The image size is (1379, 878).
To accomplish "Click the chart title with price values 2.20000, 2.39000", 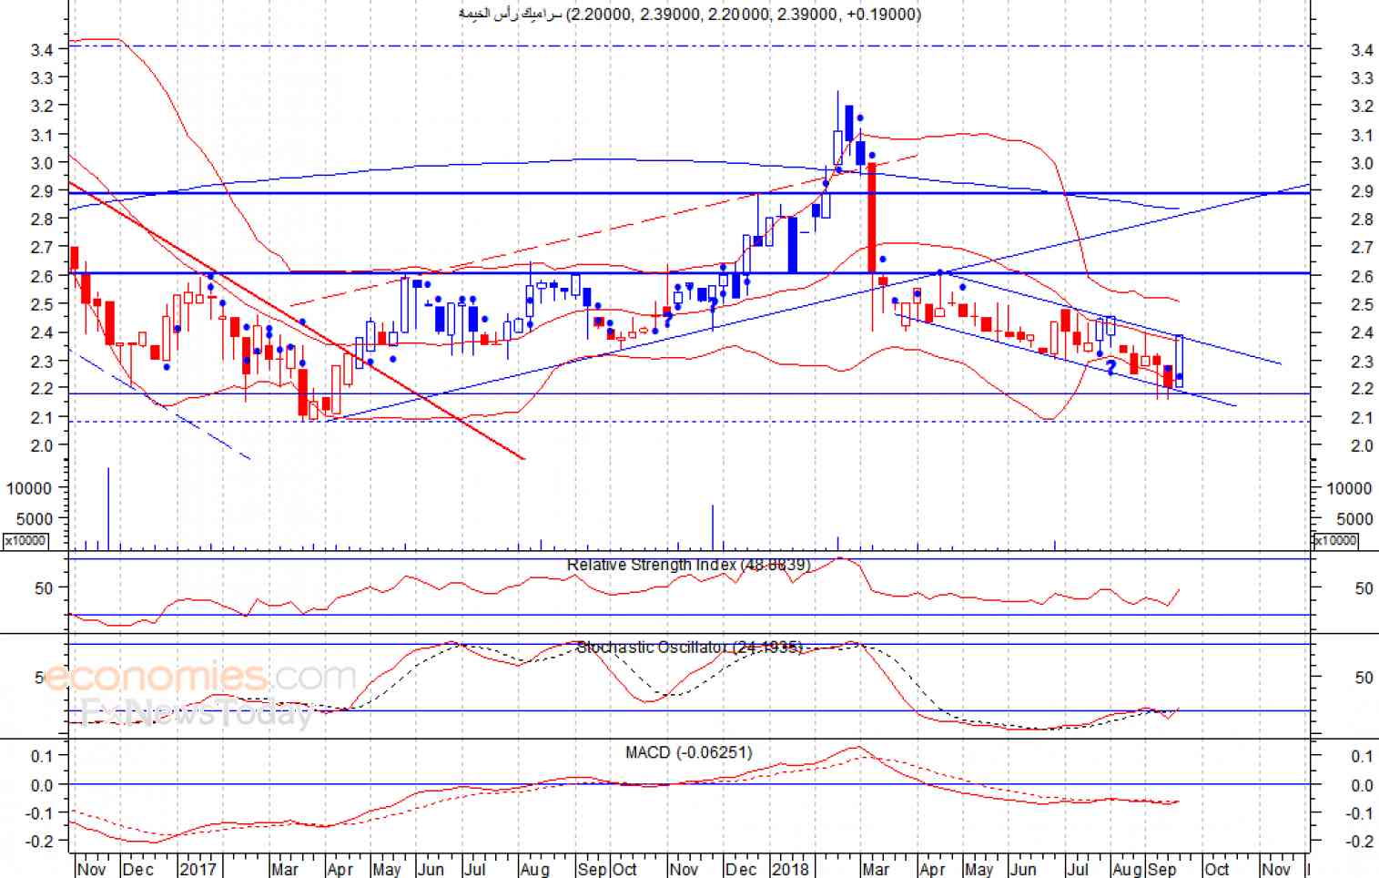I will 689,14.
